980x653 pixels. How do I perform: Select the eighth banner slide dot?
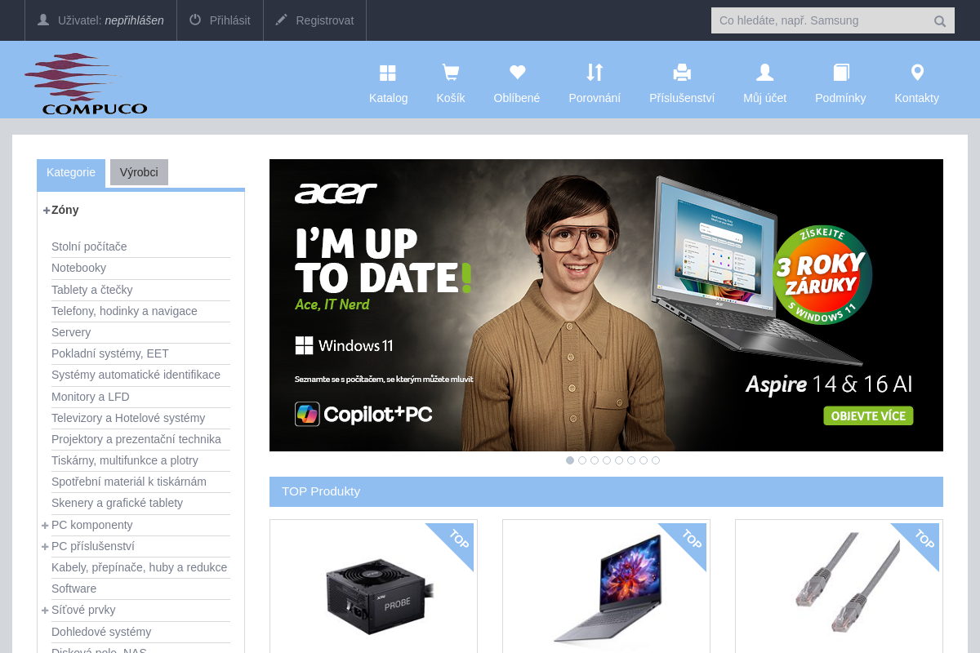click(656, 460)
